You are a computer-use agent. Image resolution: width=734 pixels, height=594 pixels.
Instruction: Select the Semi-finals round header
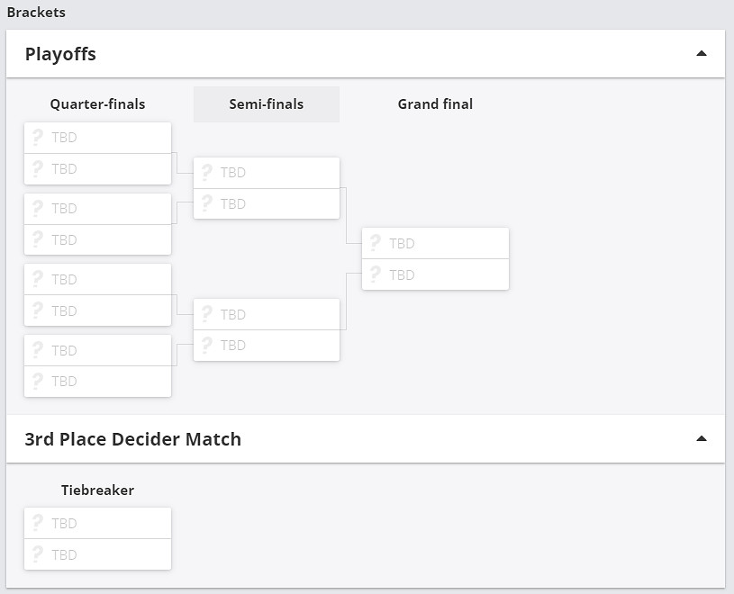coord(267,104)
